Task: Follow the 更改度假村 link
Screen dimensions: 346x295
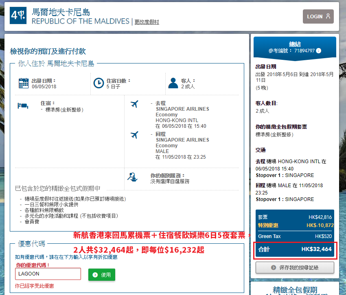Action: 147,22
